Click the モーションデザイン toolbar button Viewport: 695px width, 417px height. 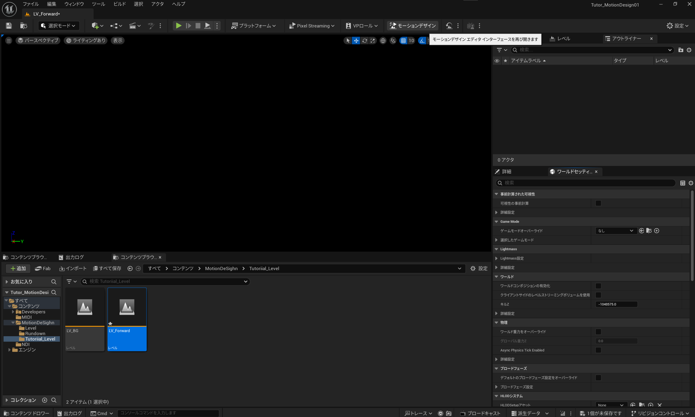click(x=413, y=26)
